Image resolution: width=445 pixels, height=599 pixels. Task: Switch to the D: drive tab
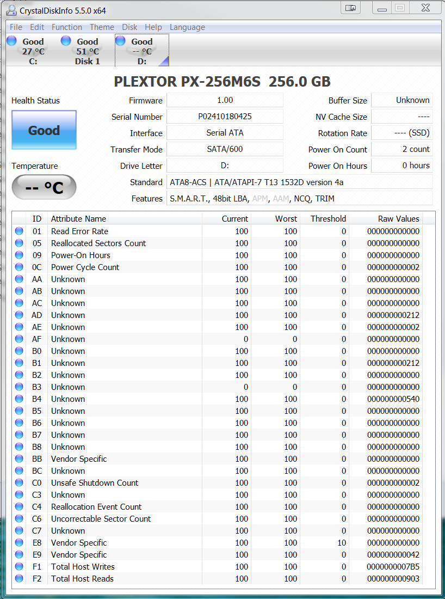142,51
